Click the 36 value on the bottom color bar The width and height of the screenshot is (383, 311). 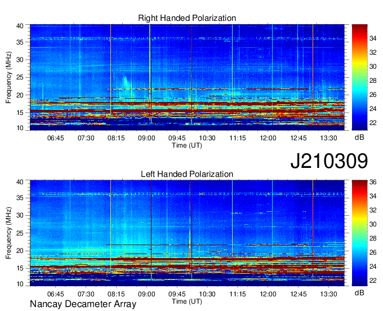373,182
